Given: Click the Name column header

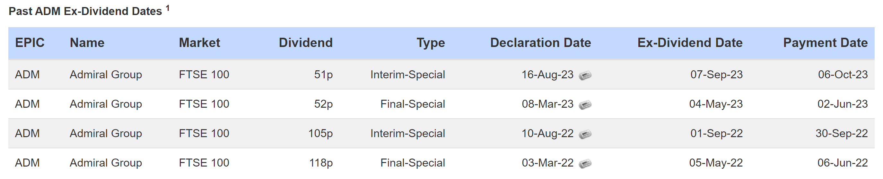Looking at the screenshot, I should click(87, 43).
